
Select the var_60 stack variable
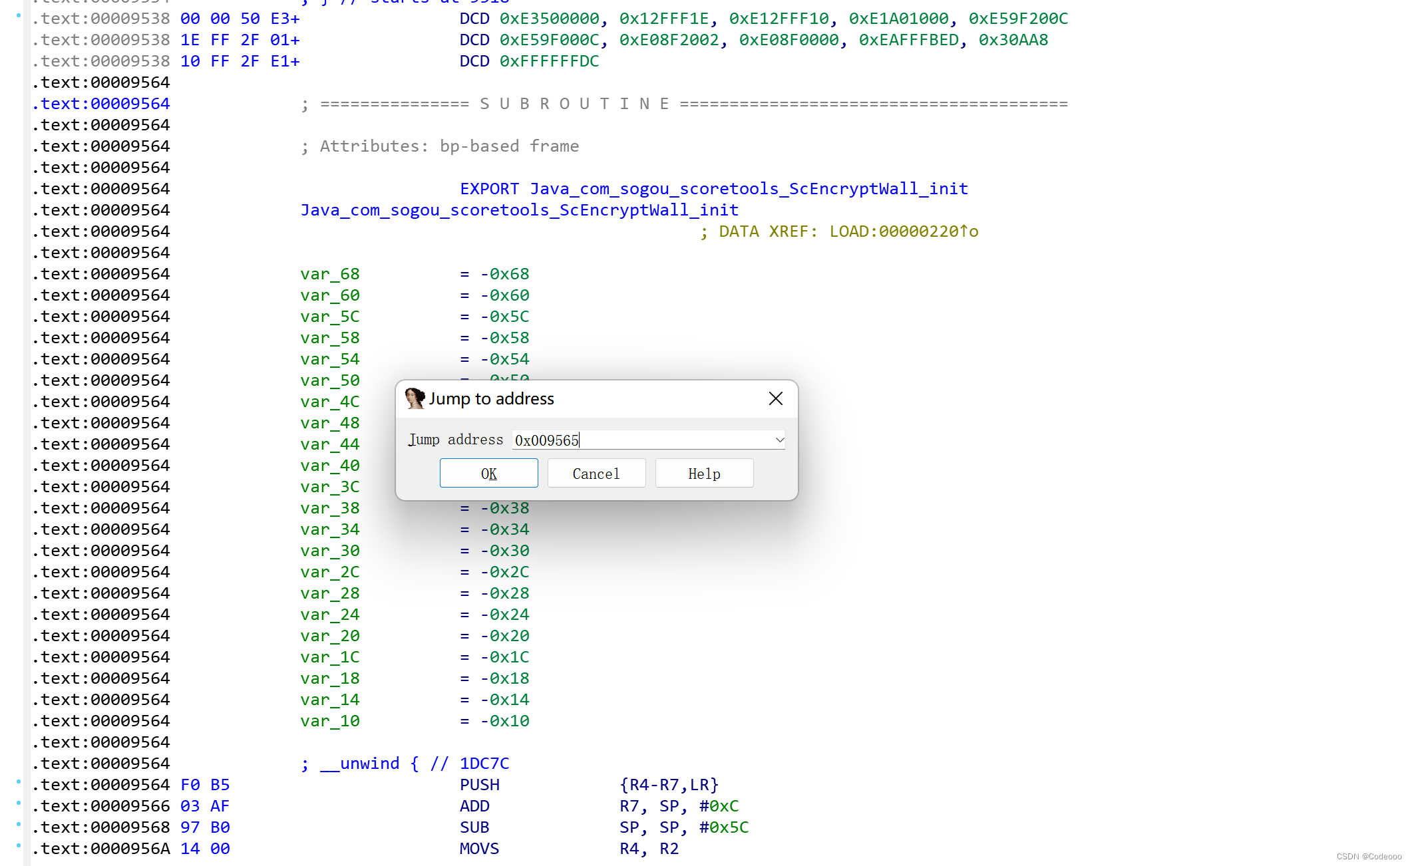329,295
